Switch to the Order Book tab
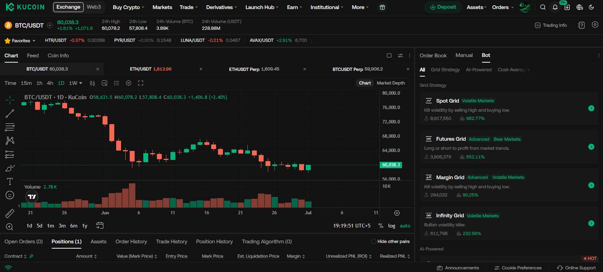This screenshot has width=603, height=272. click(433, 55)
